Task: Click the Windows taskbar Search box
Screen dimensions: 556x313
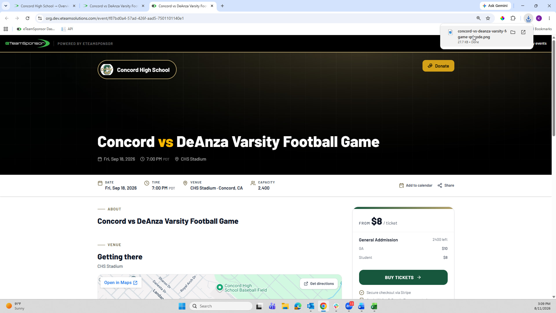Action: pyautogui.click(x=221, y=306)
